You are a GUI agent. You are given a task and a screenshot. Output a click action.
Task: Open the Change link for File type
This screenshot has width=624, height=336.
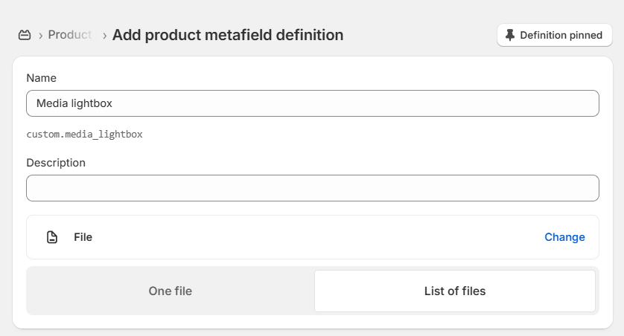(x=564, y=237)
